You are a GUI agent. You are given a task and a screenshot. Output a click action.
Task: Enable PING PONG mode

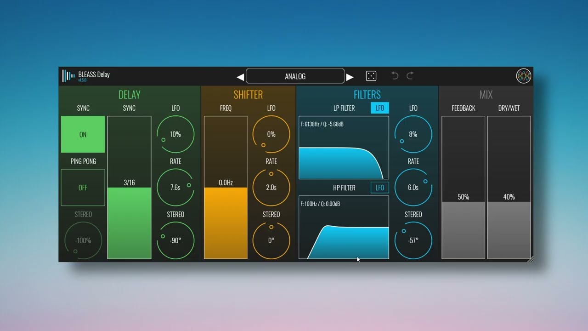[x=83, y=188]
